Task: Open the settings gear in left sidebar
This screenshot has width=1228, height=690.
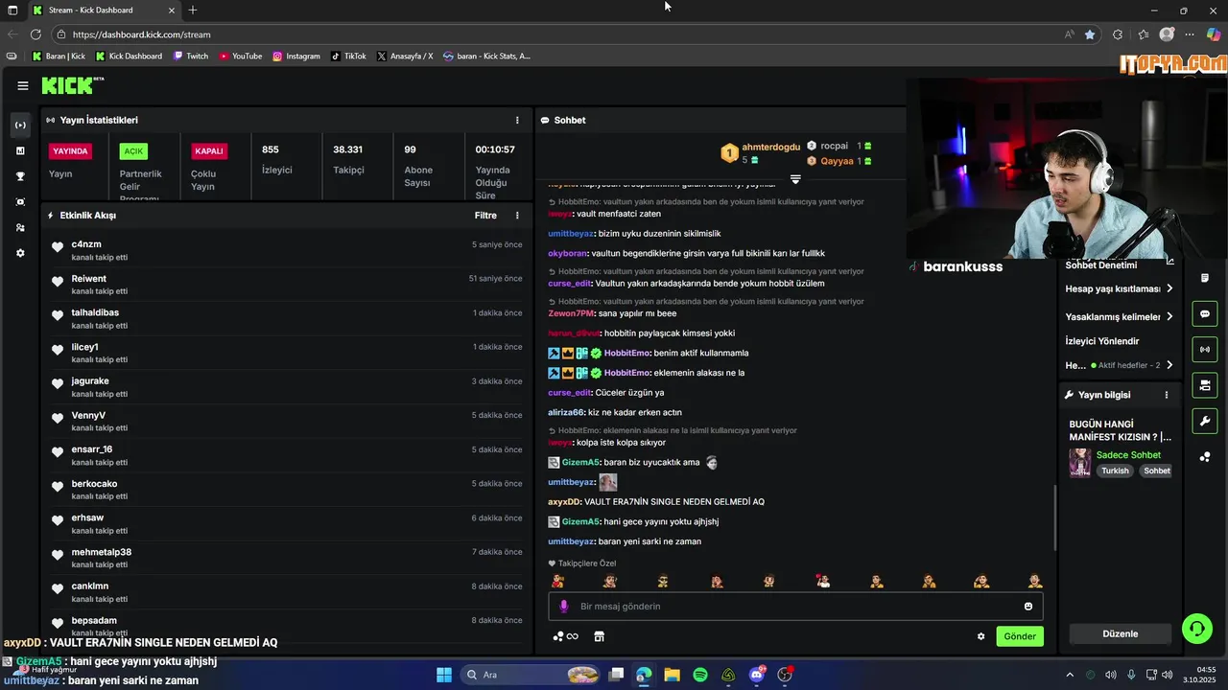Action: coord(20,253)
